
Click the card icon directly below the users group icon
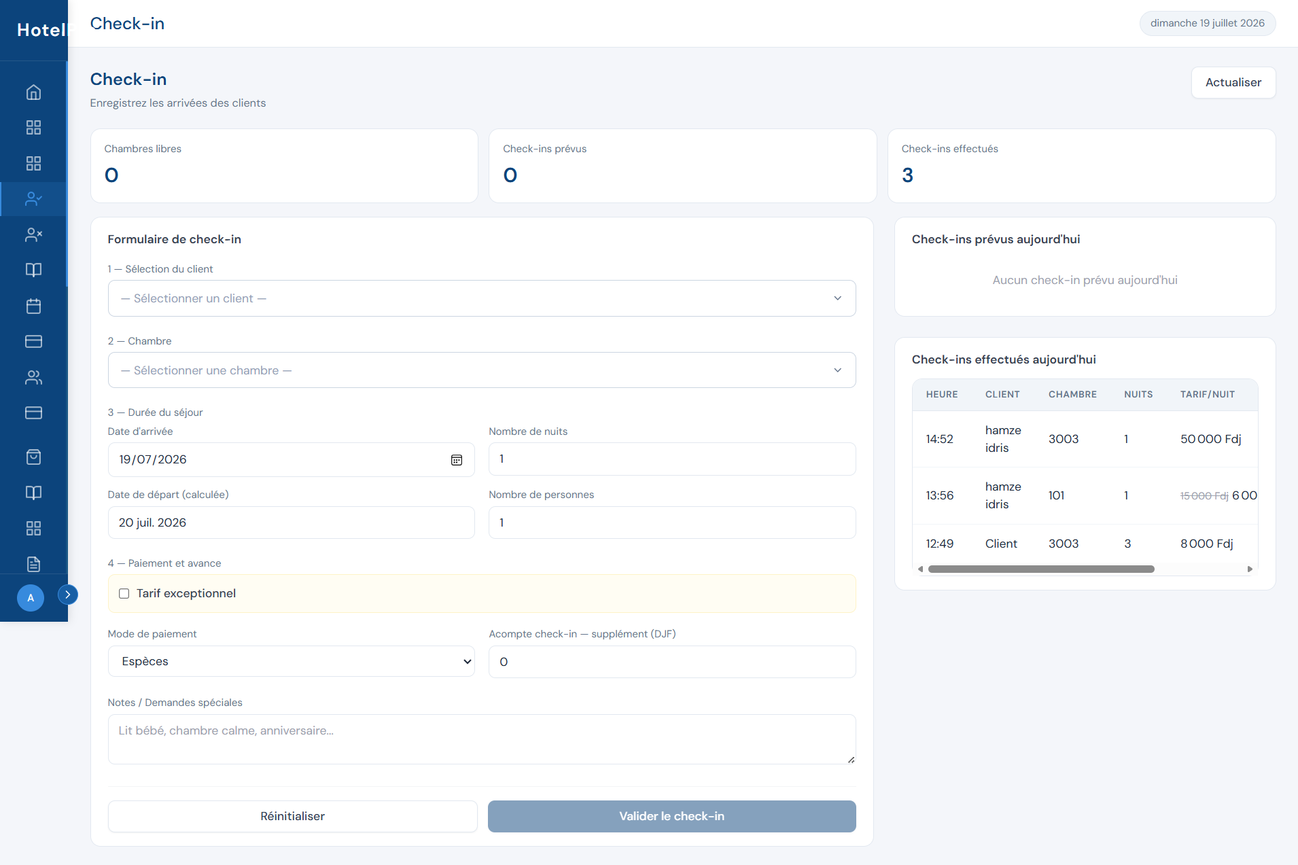tap(33, 413)
